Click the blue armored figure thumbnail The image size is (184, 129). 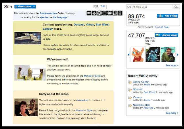153,54
